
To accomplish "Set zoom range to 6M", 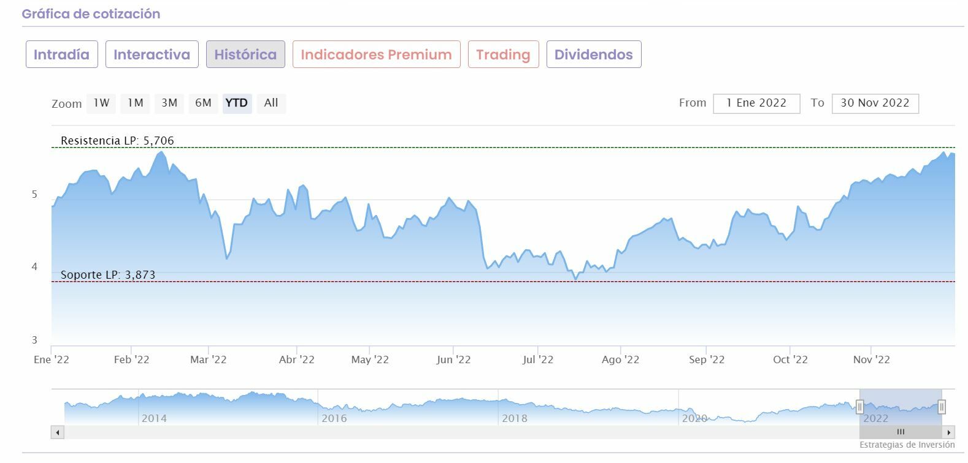I will [x=203, y=103].
